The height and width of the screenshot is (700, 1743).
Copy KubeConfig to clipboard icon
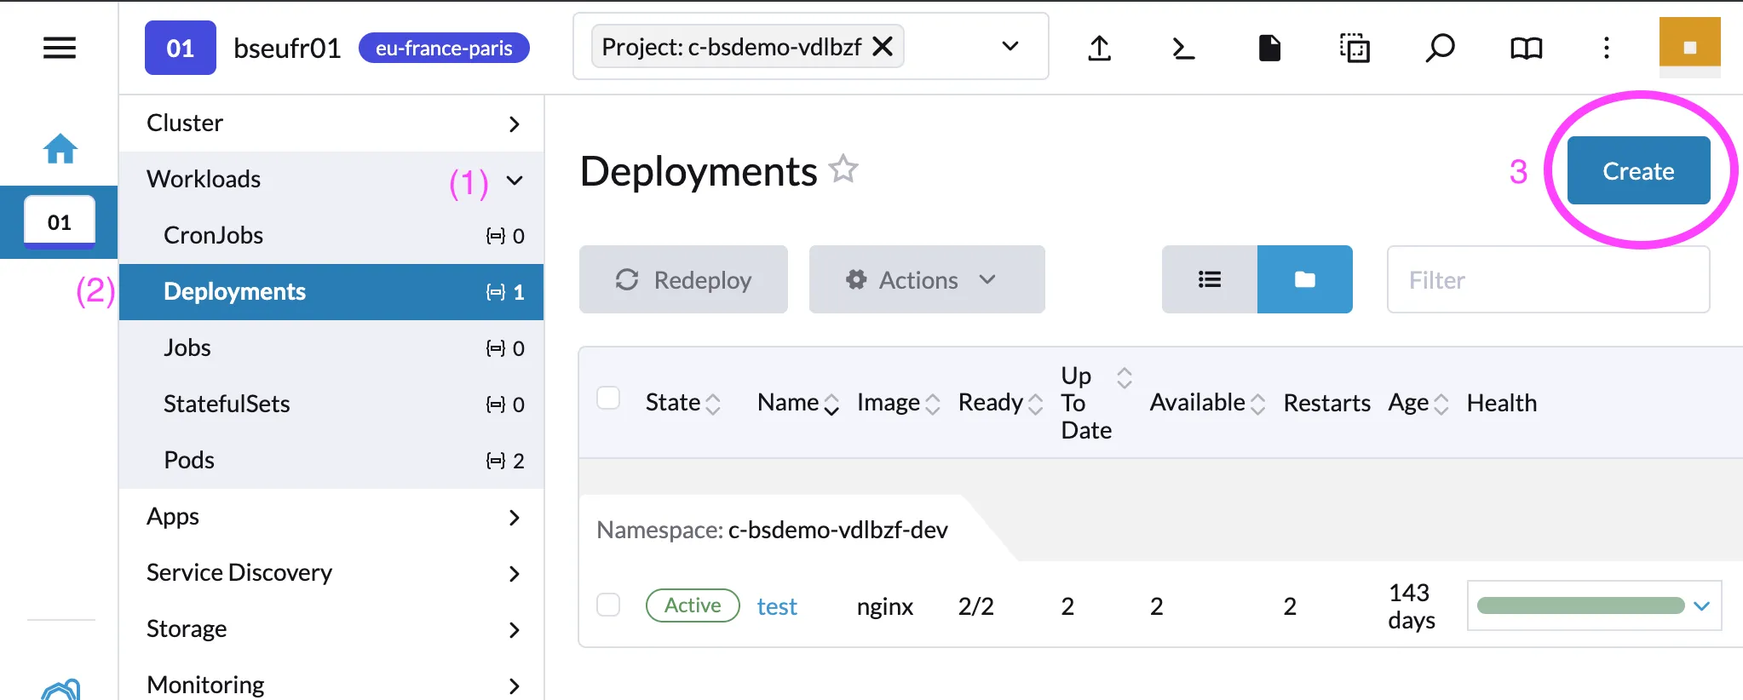1355,48
